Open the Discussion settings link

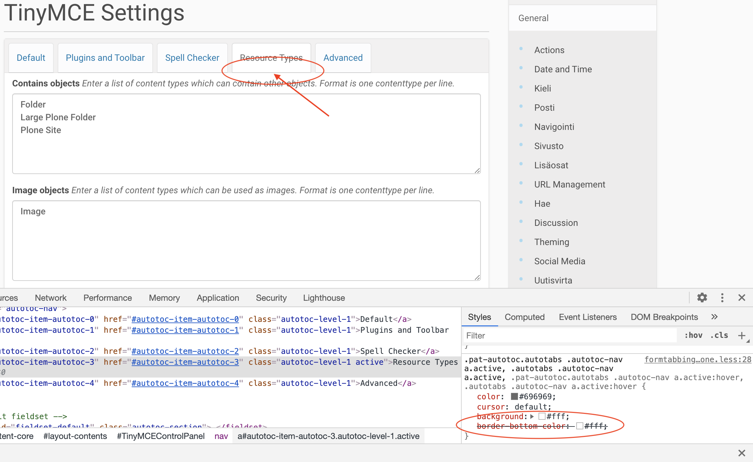556,223
